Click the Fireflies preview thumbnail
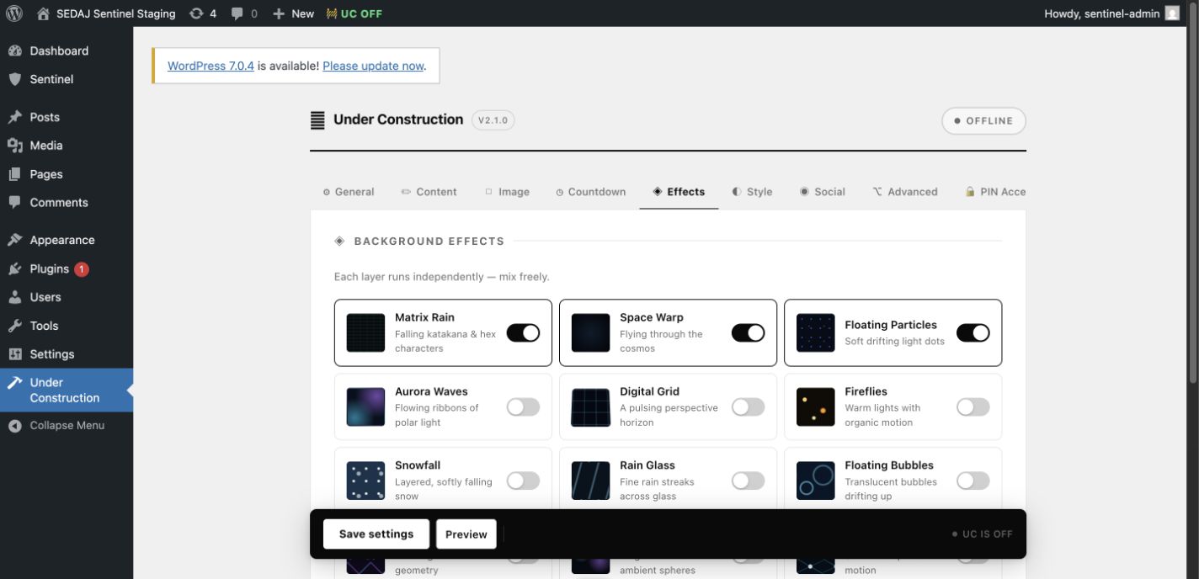1199x579 pixels. (815, 406)
